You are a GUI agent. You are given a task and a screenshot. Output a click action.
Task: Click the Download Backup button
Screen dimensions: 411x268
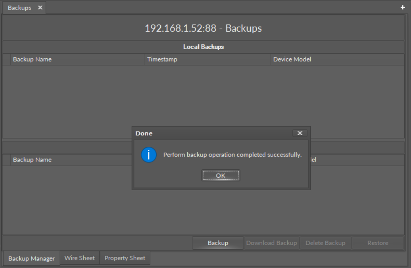click(x=272, y=243)
